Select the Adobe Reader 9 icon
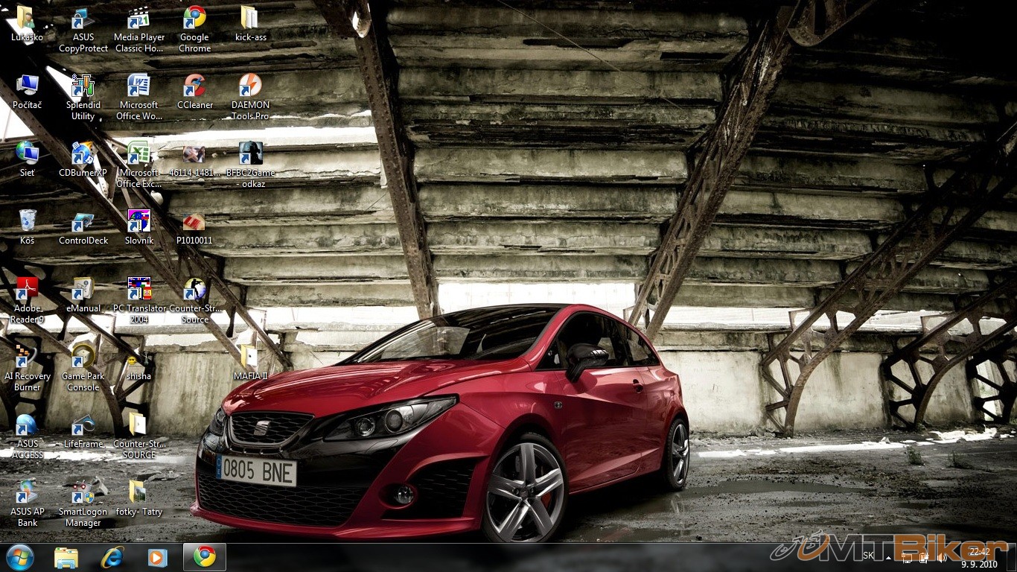This screenshot has width=1017, height=572. [x=28, y=290]
